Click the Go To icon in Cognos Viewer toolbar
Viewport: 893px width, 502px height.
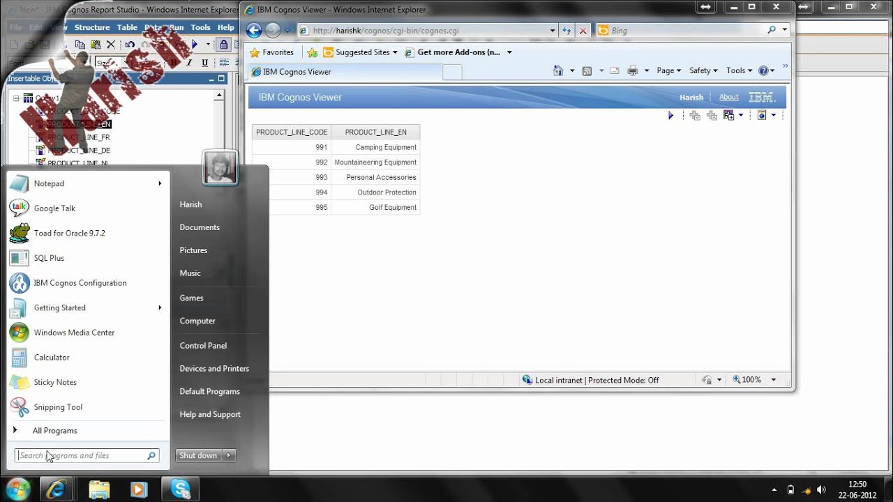tap(729, 116)
